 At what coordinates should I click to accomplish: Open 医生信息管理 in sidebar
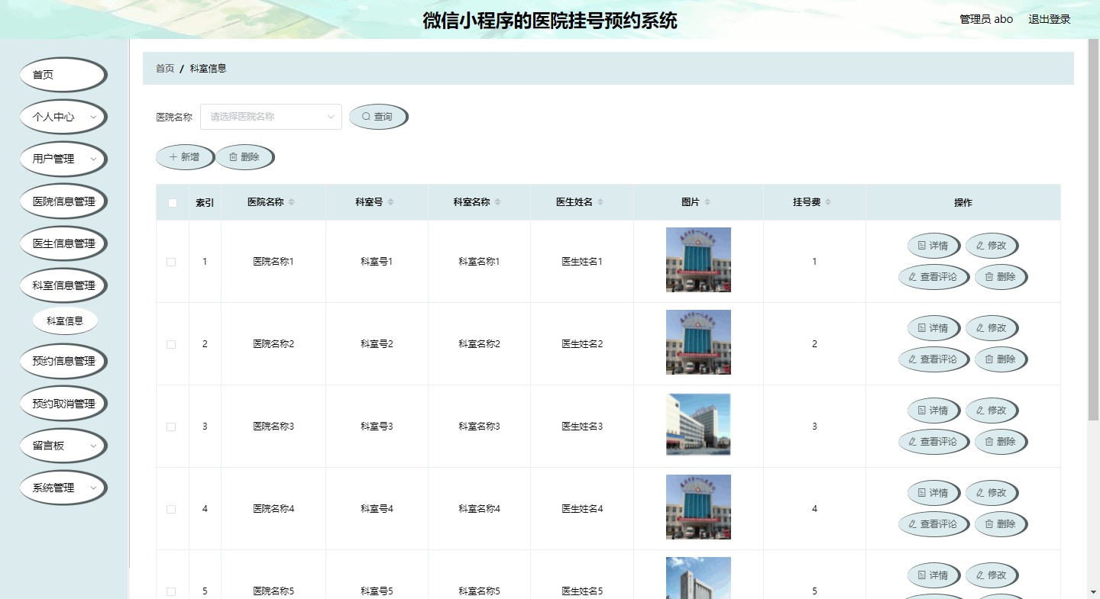(x=63, y=243)
